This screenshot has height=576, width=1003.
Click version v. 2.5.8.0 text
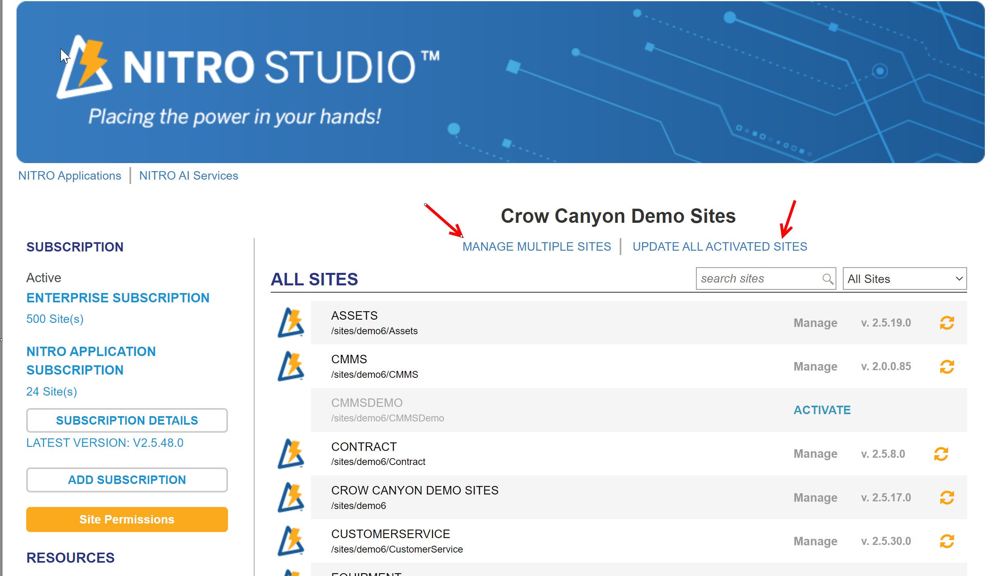click(x=883, y=454)
